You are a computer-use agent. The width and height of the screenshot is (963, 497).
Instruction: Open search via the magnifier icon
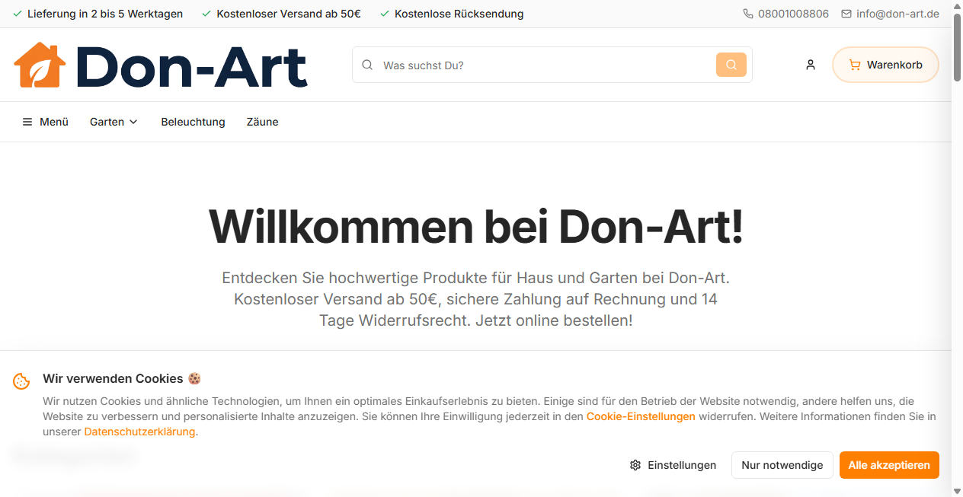731,65
